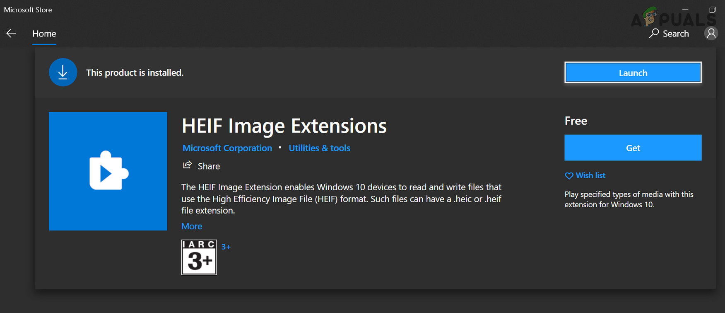The image size is (725, 313).
Task: Open the Microsoft Corporation publisher link
Action: click(x=227, y=148)
